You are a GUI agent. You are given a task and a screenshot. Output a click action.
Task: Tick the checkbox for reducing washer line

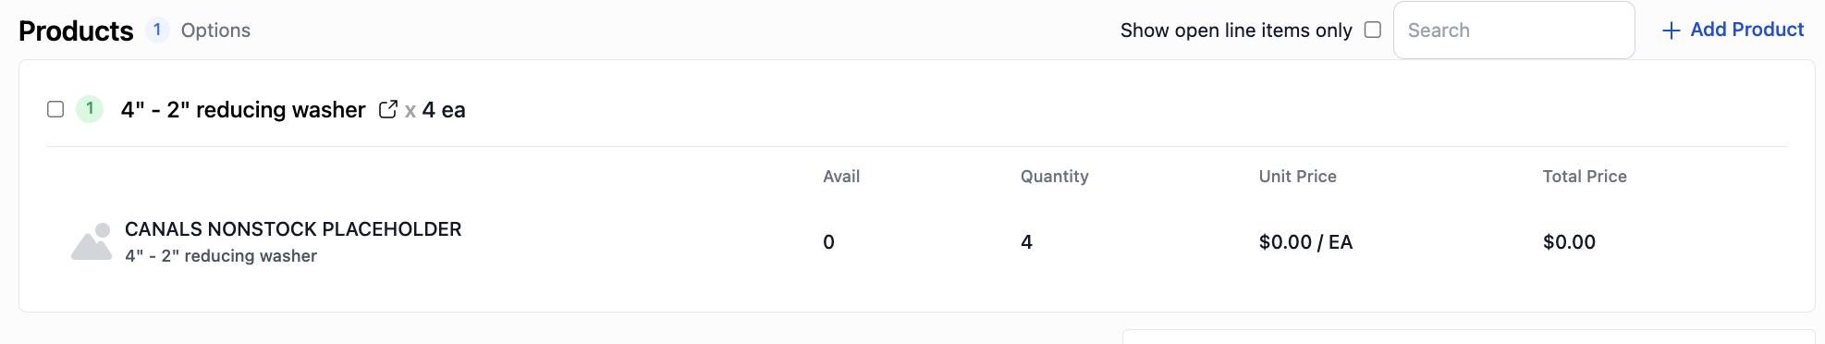tap(55, 109)
